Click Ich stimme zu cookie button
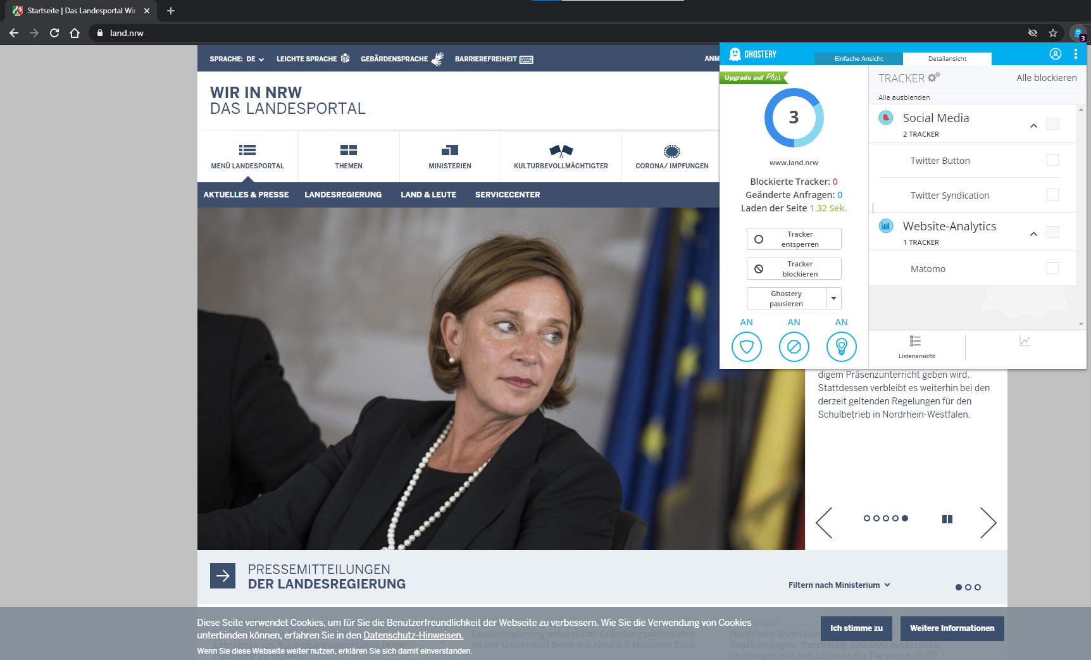 click(856, 628)
